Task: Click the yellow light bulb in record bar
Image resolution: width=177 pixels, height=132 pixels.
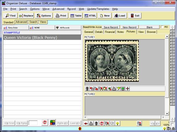Action: pyautogui.click(x=118, y=124)
